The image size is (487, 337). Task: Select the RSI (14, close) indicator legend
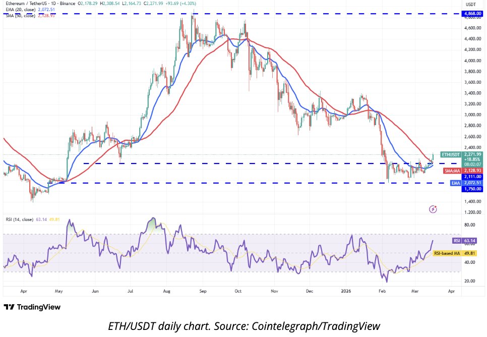tap(33, 219)
